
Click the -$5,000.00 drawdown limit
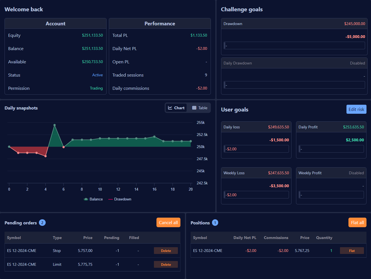(x=355, y=37)
